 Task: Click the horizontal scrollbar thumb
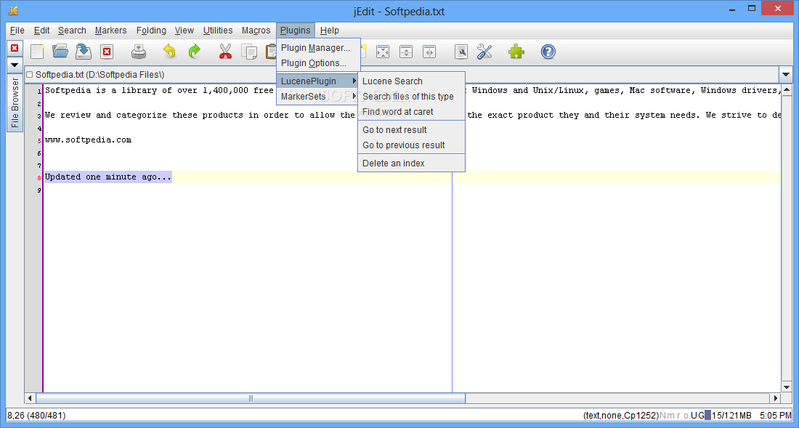pyautogui.click(x=250, y=398)
